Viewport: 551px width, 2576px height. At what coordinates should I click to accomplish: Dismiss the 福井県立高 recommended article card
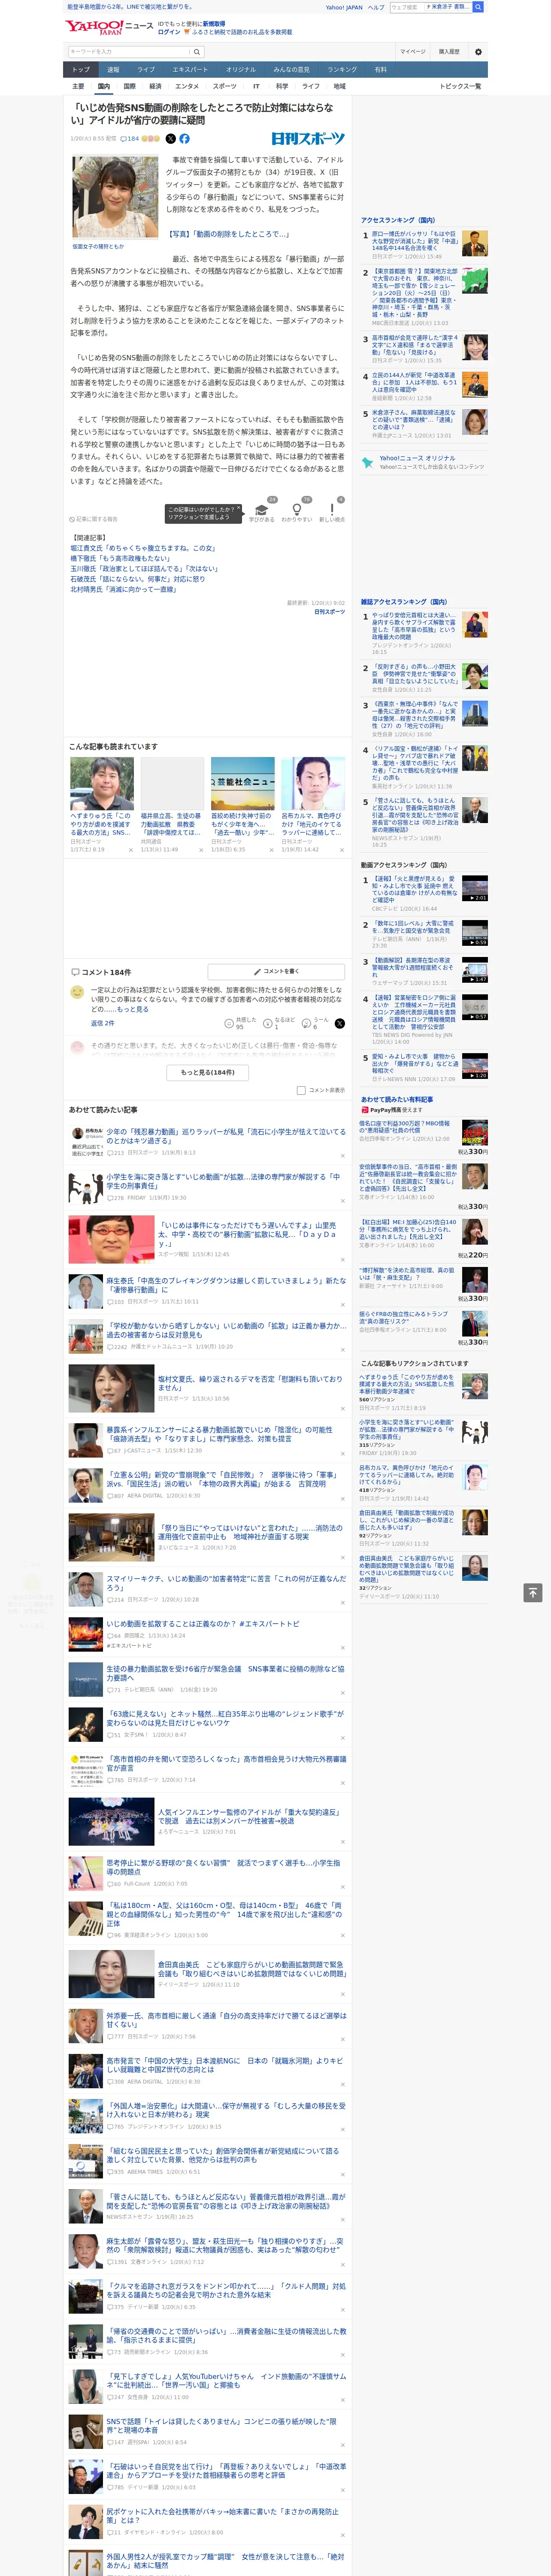pyautogui.click(x=200, y=850)
